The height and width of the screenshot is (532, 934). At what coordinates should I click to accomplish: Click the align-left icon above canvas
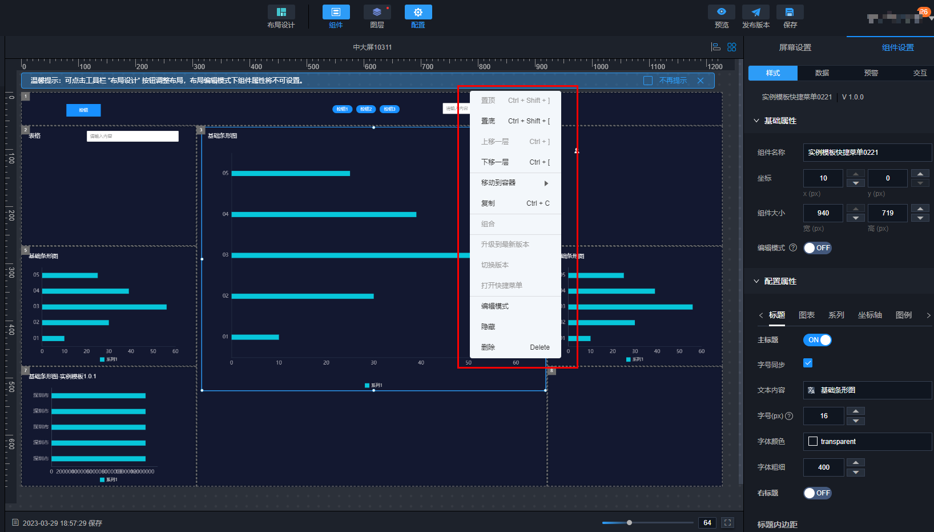tap(715, 47)
